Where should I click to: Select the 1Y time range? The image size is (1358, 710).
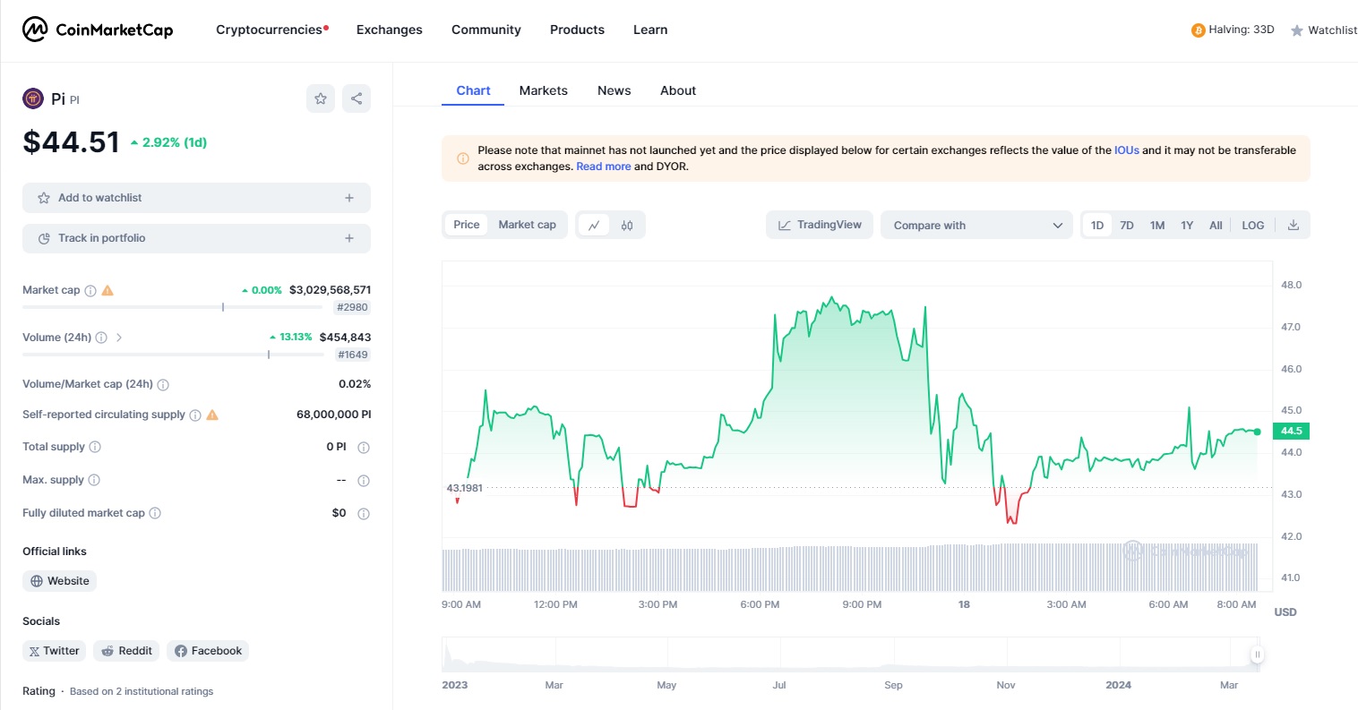coord(1187,226)
